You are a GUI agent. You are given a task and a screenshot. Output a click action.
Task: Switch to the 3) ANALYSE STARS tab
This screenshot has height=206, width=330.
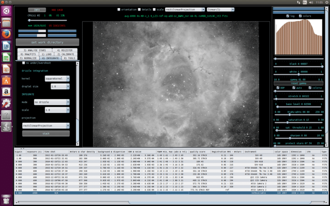coord(35,51)
